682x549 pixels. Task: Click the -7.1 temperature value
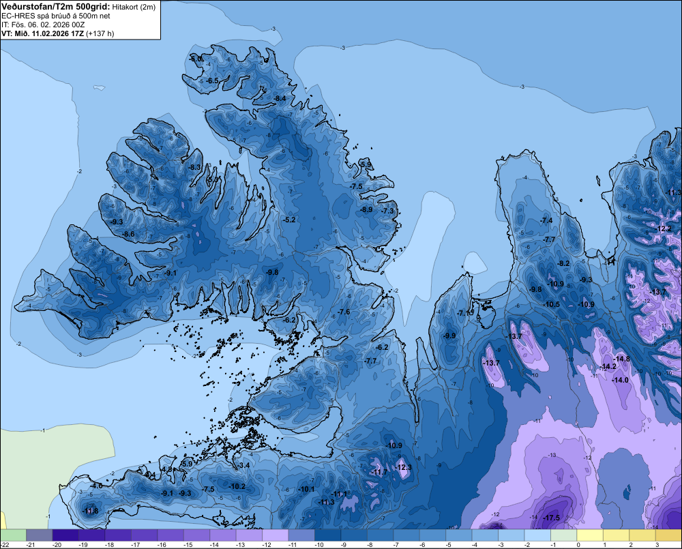click(x=464, y=313)
